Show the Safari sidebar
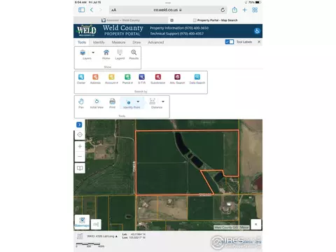The height and width of the screenshot is (252, 336). coord(82,10)
